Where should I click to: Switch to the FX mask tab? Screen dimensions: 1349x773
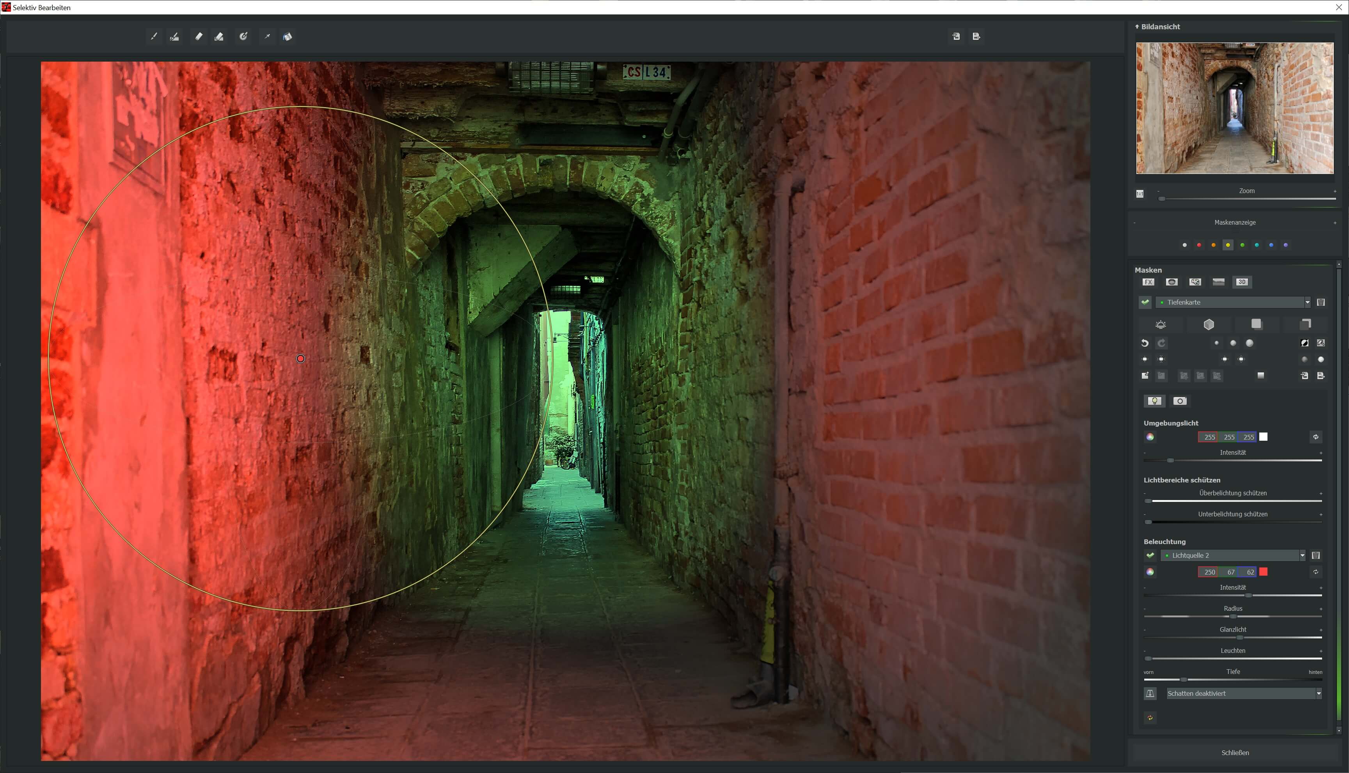click(x=1148, y=282)
